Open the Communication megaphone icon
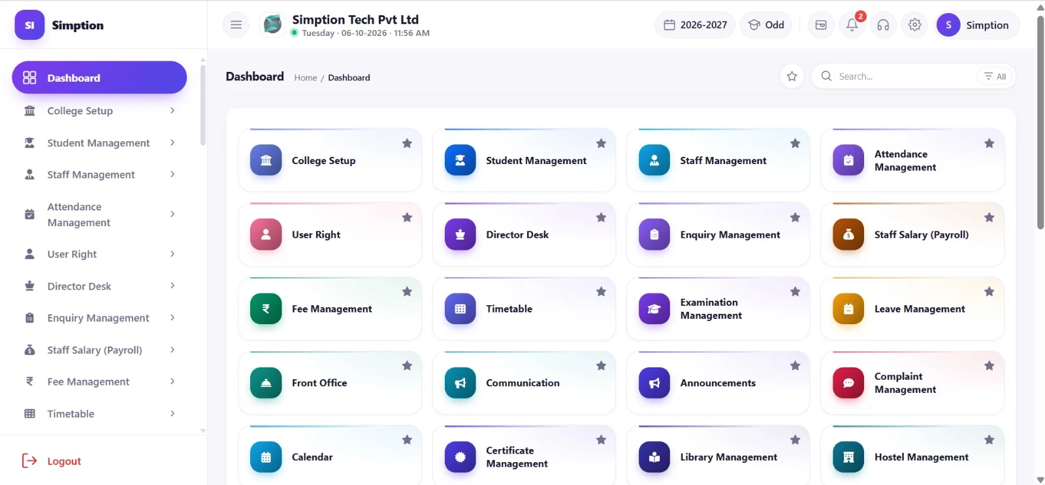Screen dimensions: 1045x485 460,383
